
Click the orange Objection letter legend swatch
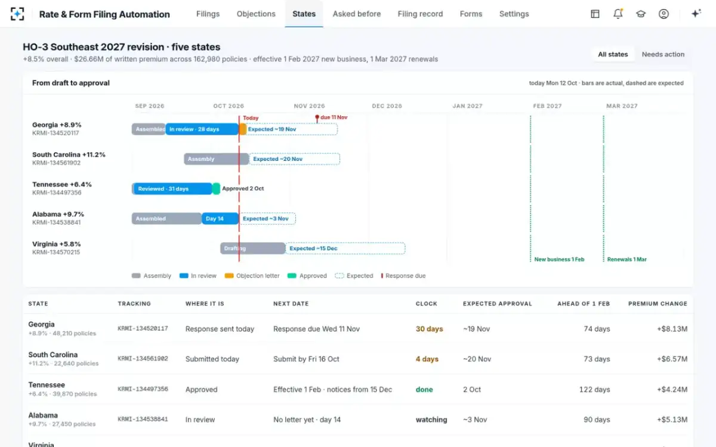[229, 276]
